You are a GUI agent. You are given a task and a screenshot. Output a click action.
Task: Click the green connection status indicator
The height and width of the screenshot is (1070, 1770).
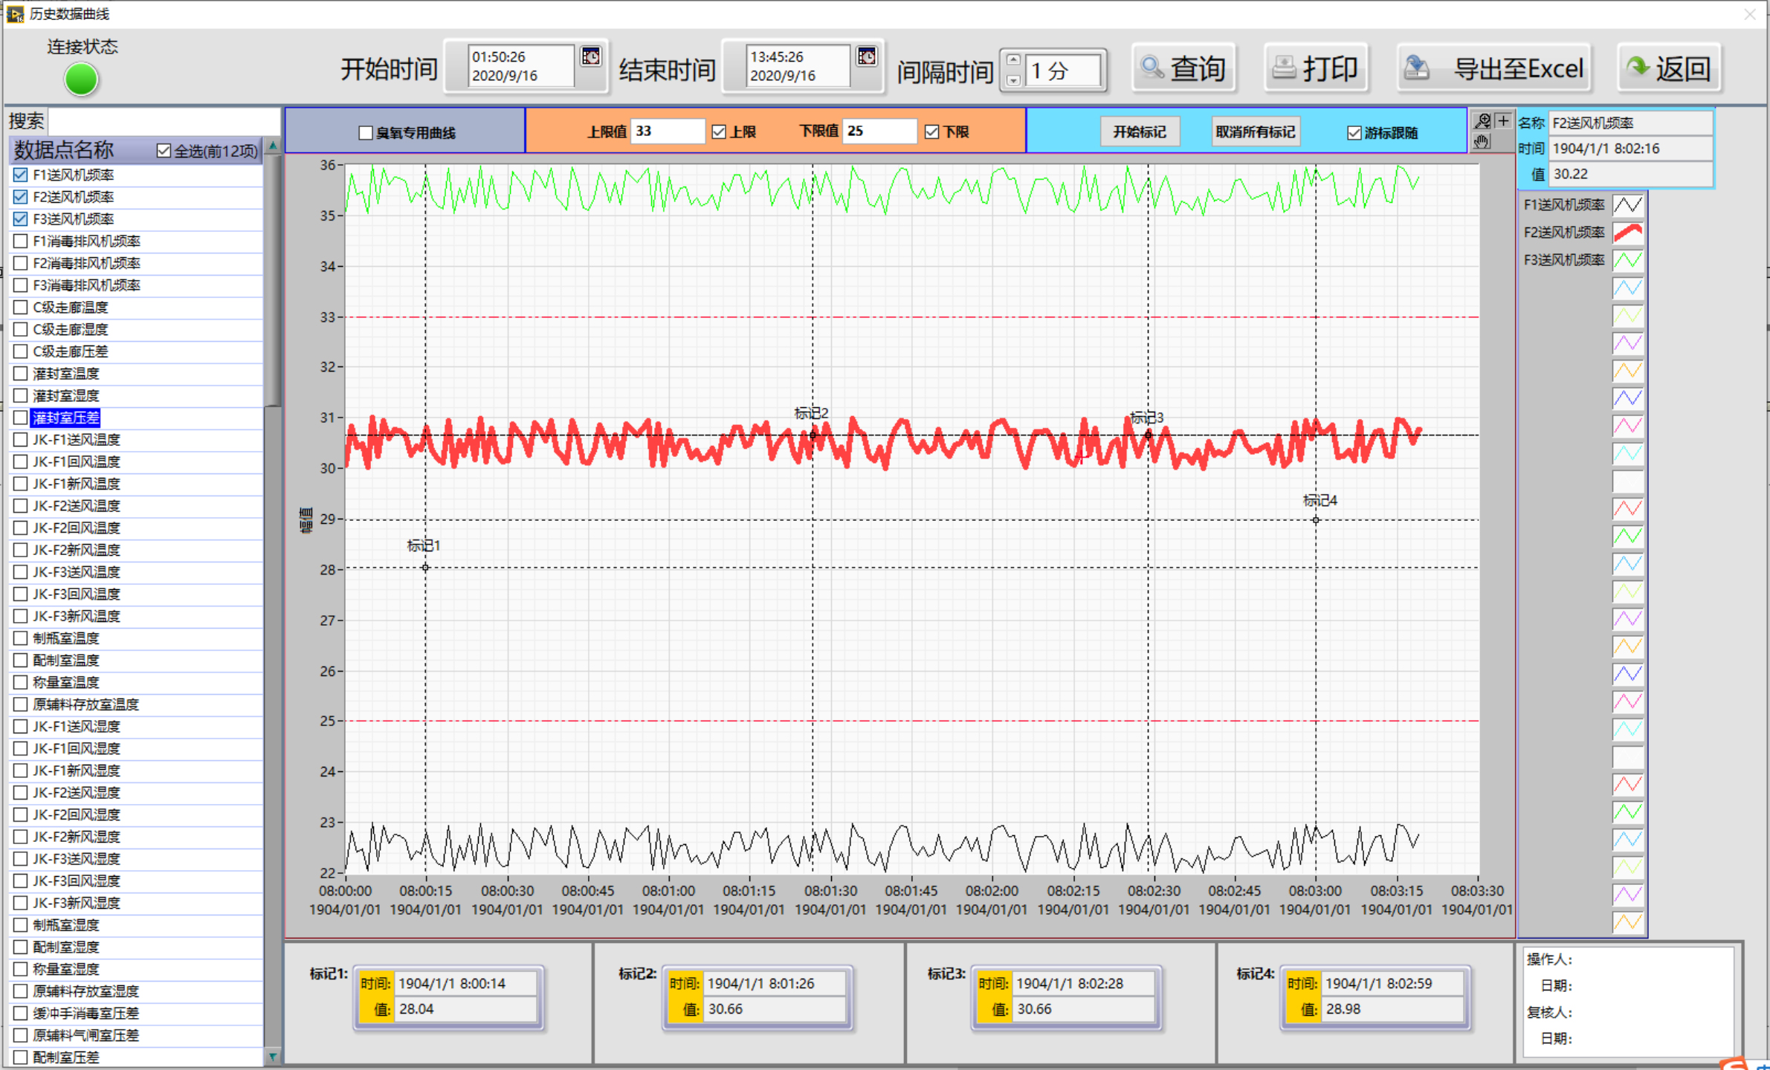pyautogui.click(x=81, y=80)
